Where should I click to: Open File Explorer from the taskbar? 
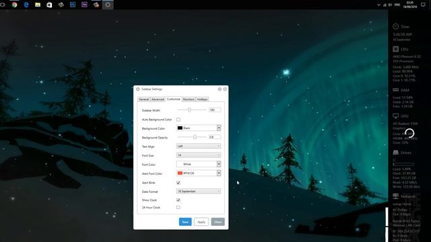pyautogui.click(x=38, y=5)
